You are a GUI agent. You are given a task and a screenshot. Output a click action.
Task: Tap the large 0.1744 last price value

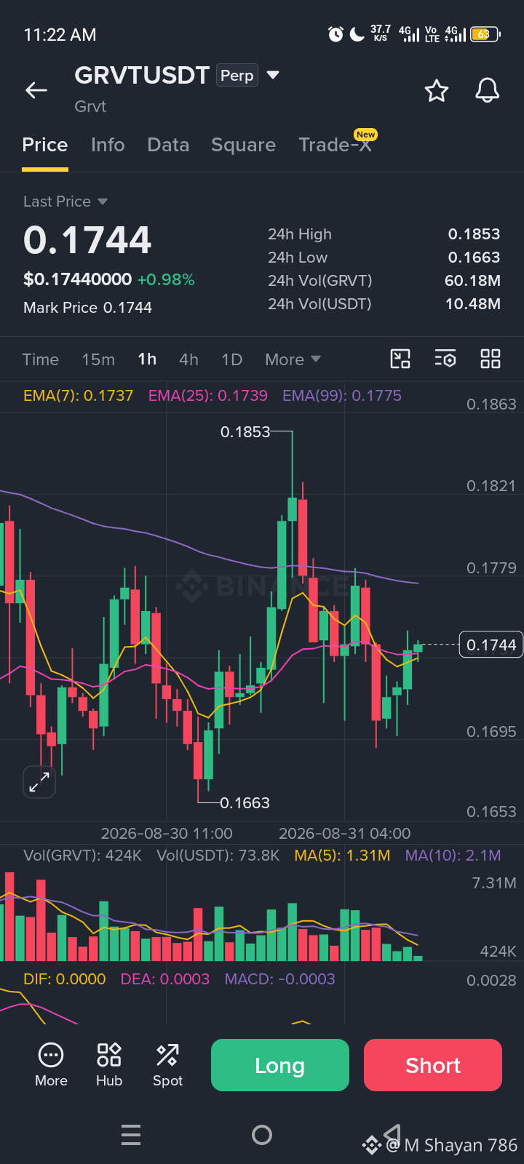tap(87, 240)
